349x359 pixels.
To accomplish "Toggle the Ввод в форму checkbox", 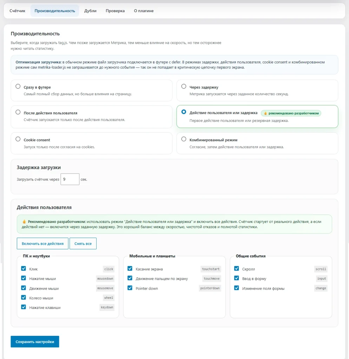I will (236, 278).
